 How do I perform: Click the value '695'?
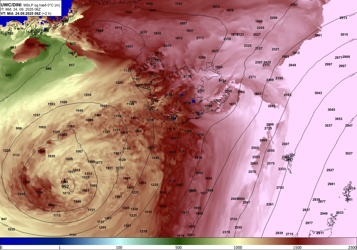pos(49,69)
